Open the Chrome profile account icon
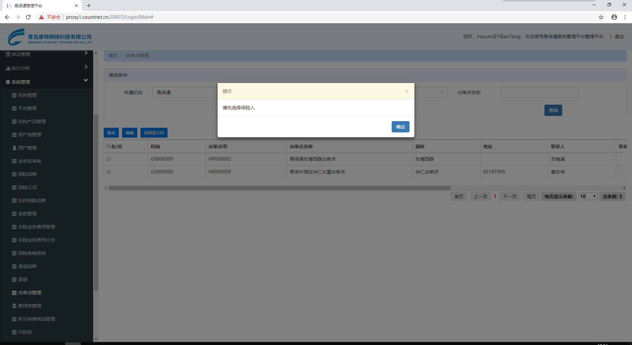 tap(614, 17)
